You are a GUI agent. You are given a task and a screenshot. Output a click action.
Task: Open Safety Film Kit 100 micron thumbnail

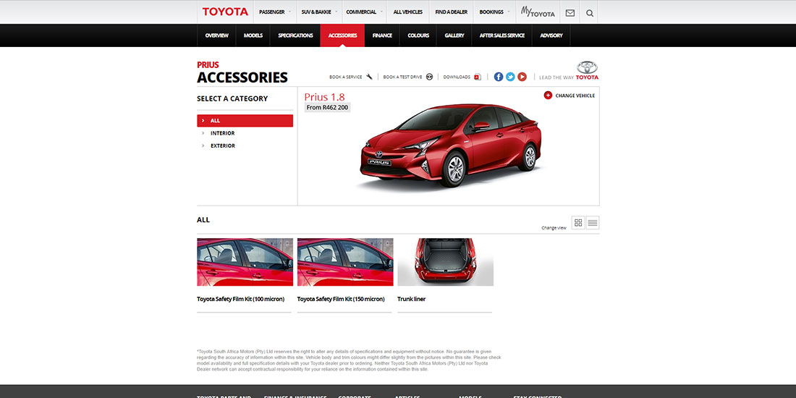245,262
